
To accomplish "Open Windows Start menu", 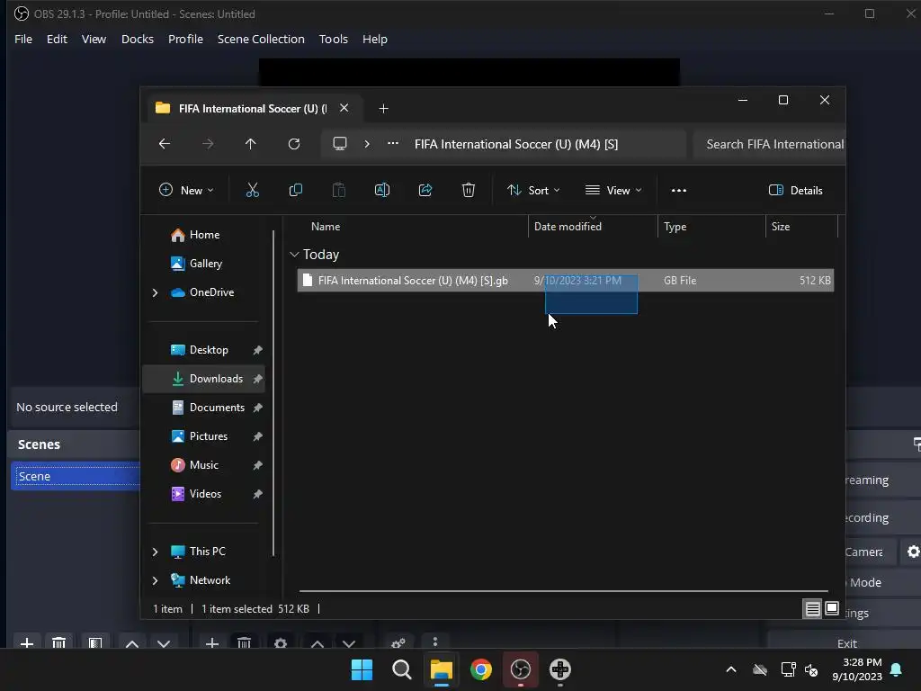I will coord(362,669).
